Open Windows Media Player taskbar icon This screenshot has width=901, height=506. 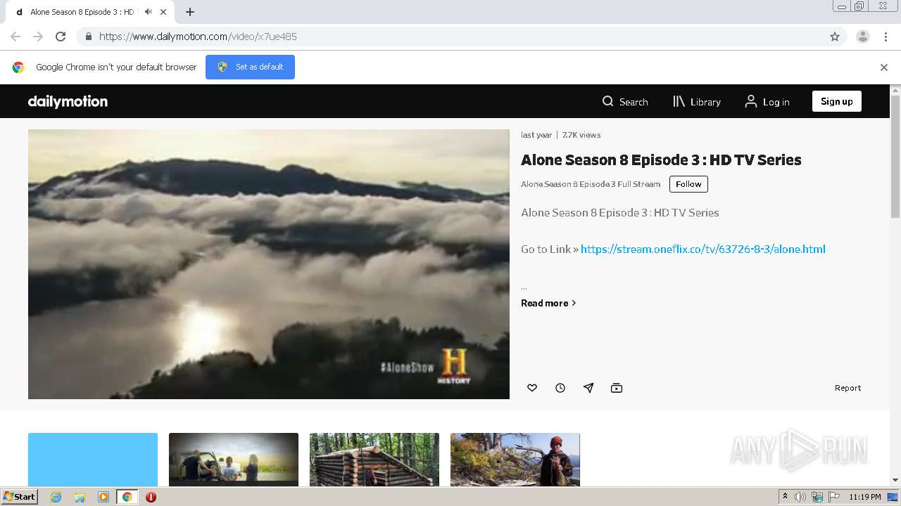[x=103, y=497]
